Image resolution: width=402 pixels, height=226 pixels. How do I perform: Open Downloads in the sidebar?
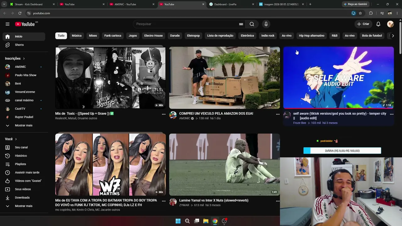[x=24, y=197]
